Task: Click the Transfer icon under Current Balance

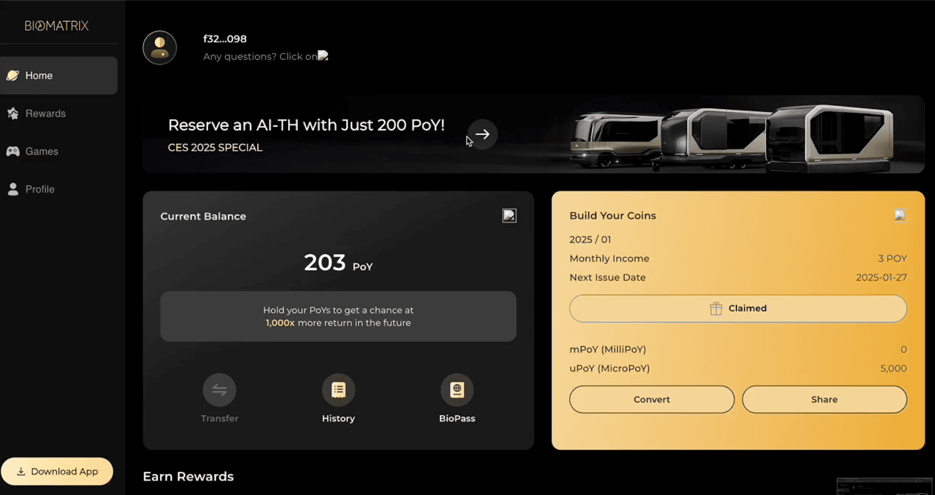Action: (220, 389)
